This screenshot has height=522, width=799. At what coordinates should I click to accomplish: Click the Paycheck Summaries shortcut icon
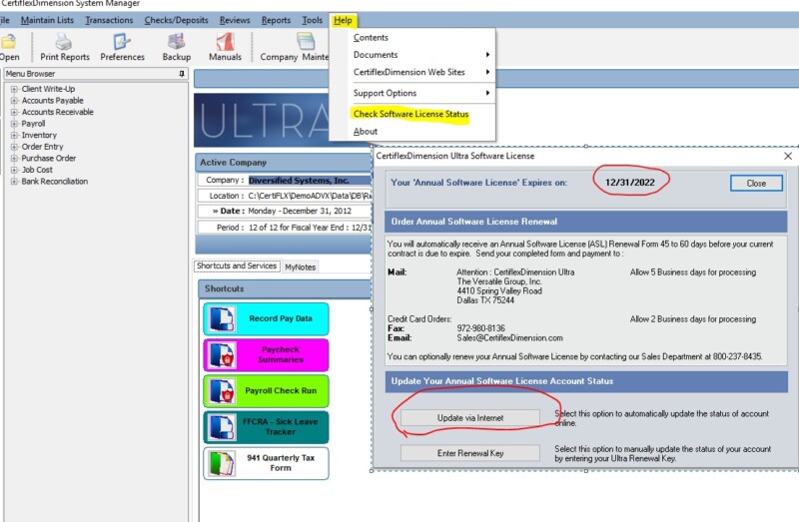pyautogui.click(x=222, y=355)
